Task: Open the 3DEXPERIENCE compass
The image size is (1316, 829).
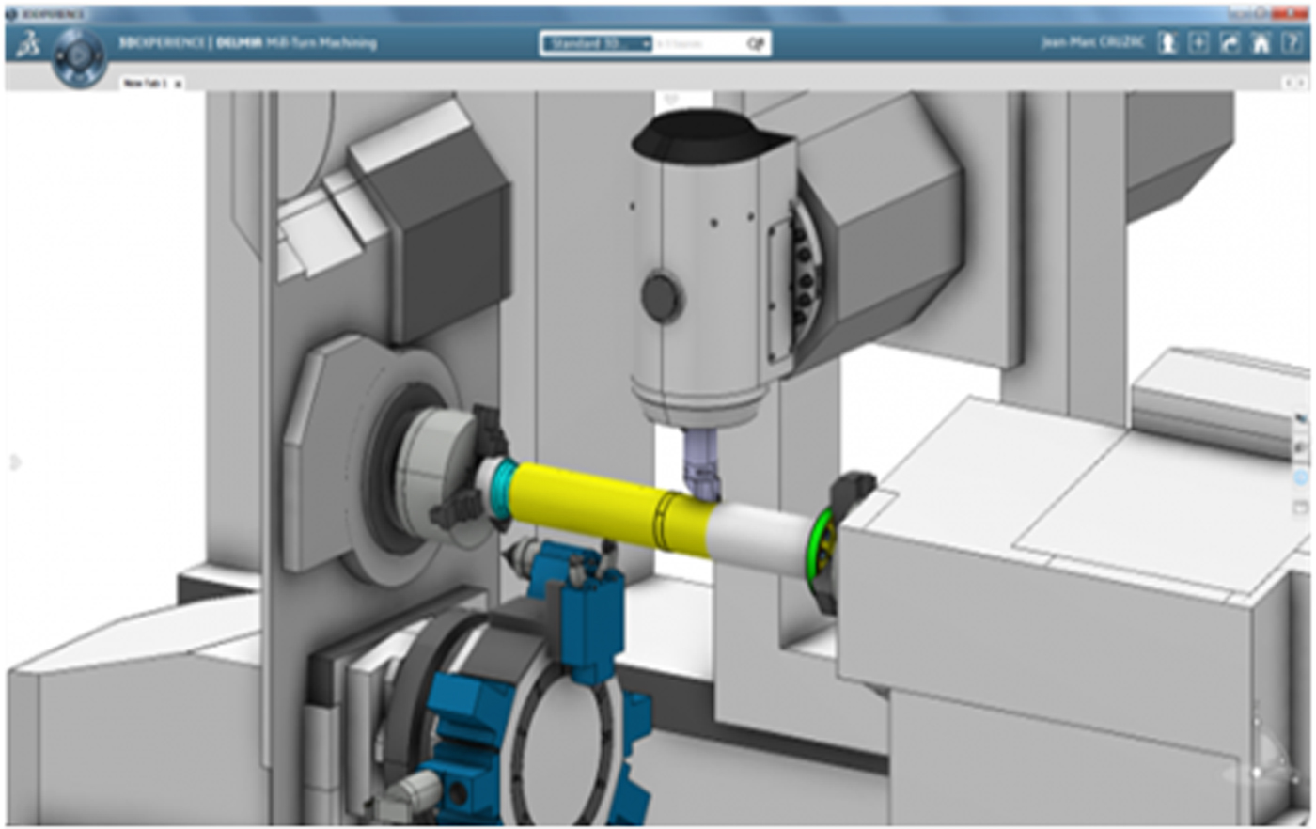Action: pos(79,56)
